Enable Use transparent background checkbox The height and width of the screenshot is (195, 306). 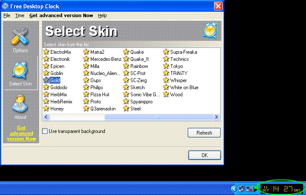pos(45,131)
